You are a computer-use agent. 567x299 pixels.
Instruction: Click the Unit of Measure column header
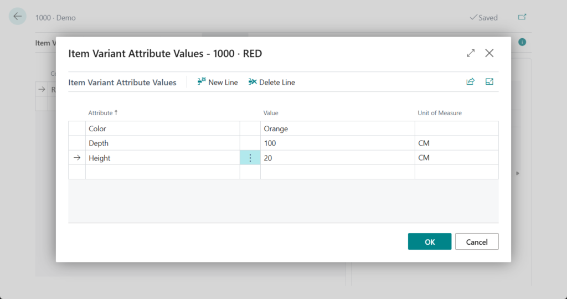coord(440,113)
